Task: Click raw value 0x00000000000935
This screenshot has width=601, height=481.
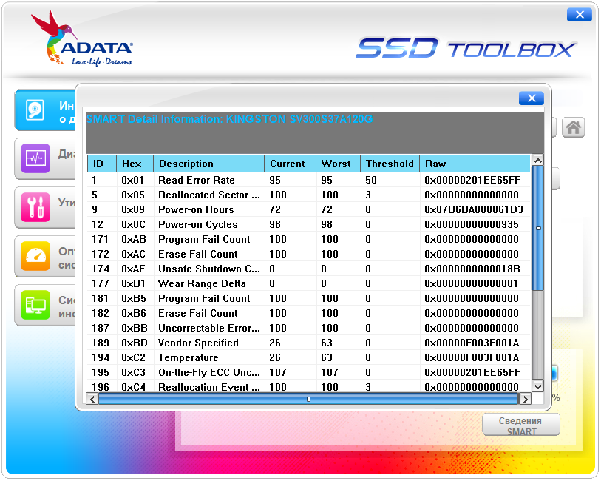Action: 472,224
